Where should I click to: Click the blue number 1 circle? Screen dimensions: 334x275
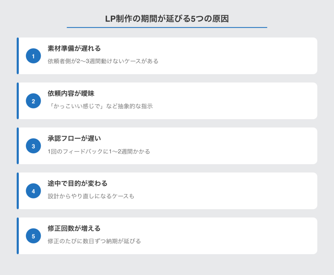[x=33, y=56]
